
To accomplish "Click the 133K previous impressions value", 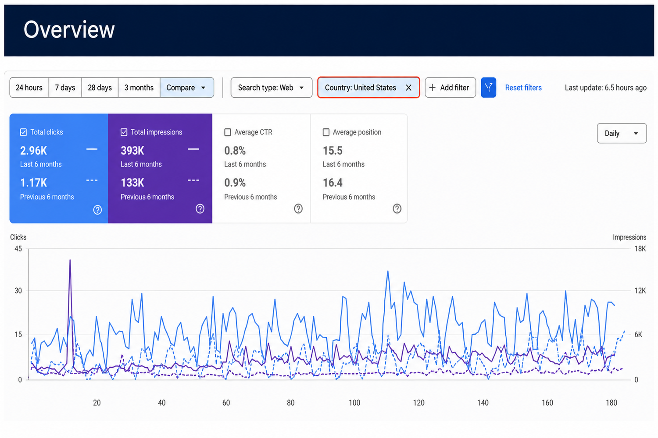I will (x=132, y=183).
